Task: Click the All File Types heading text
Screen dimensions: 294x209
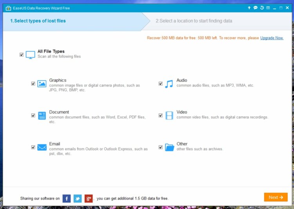Action: [51, 51]
